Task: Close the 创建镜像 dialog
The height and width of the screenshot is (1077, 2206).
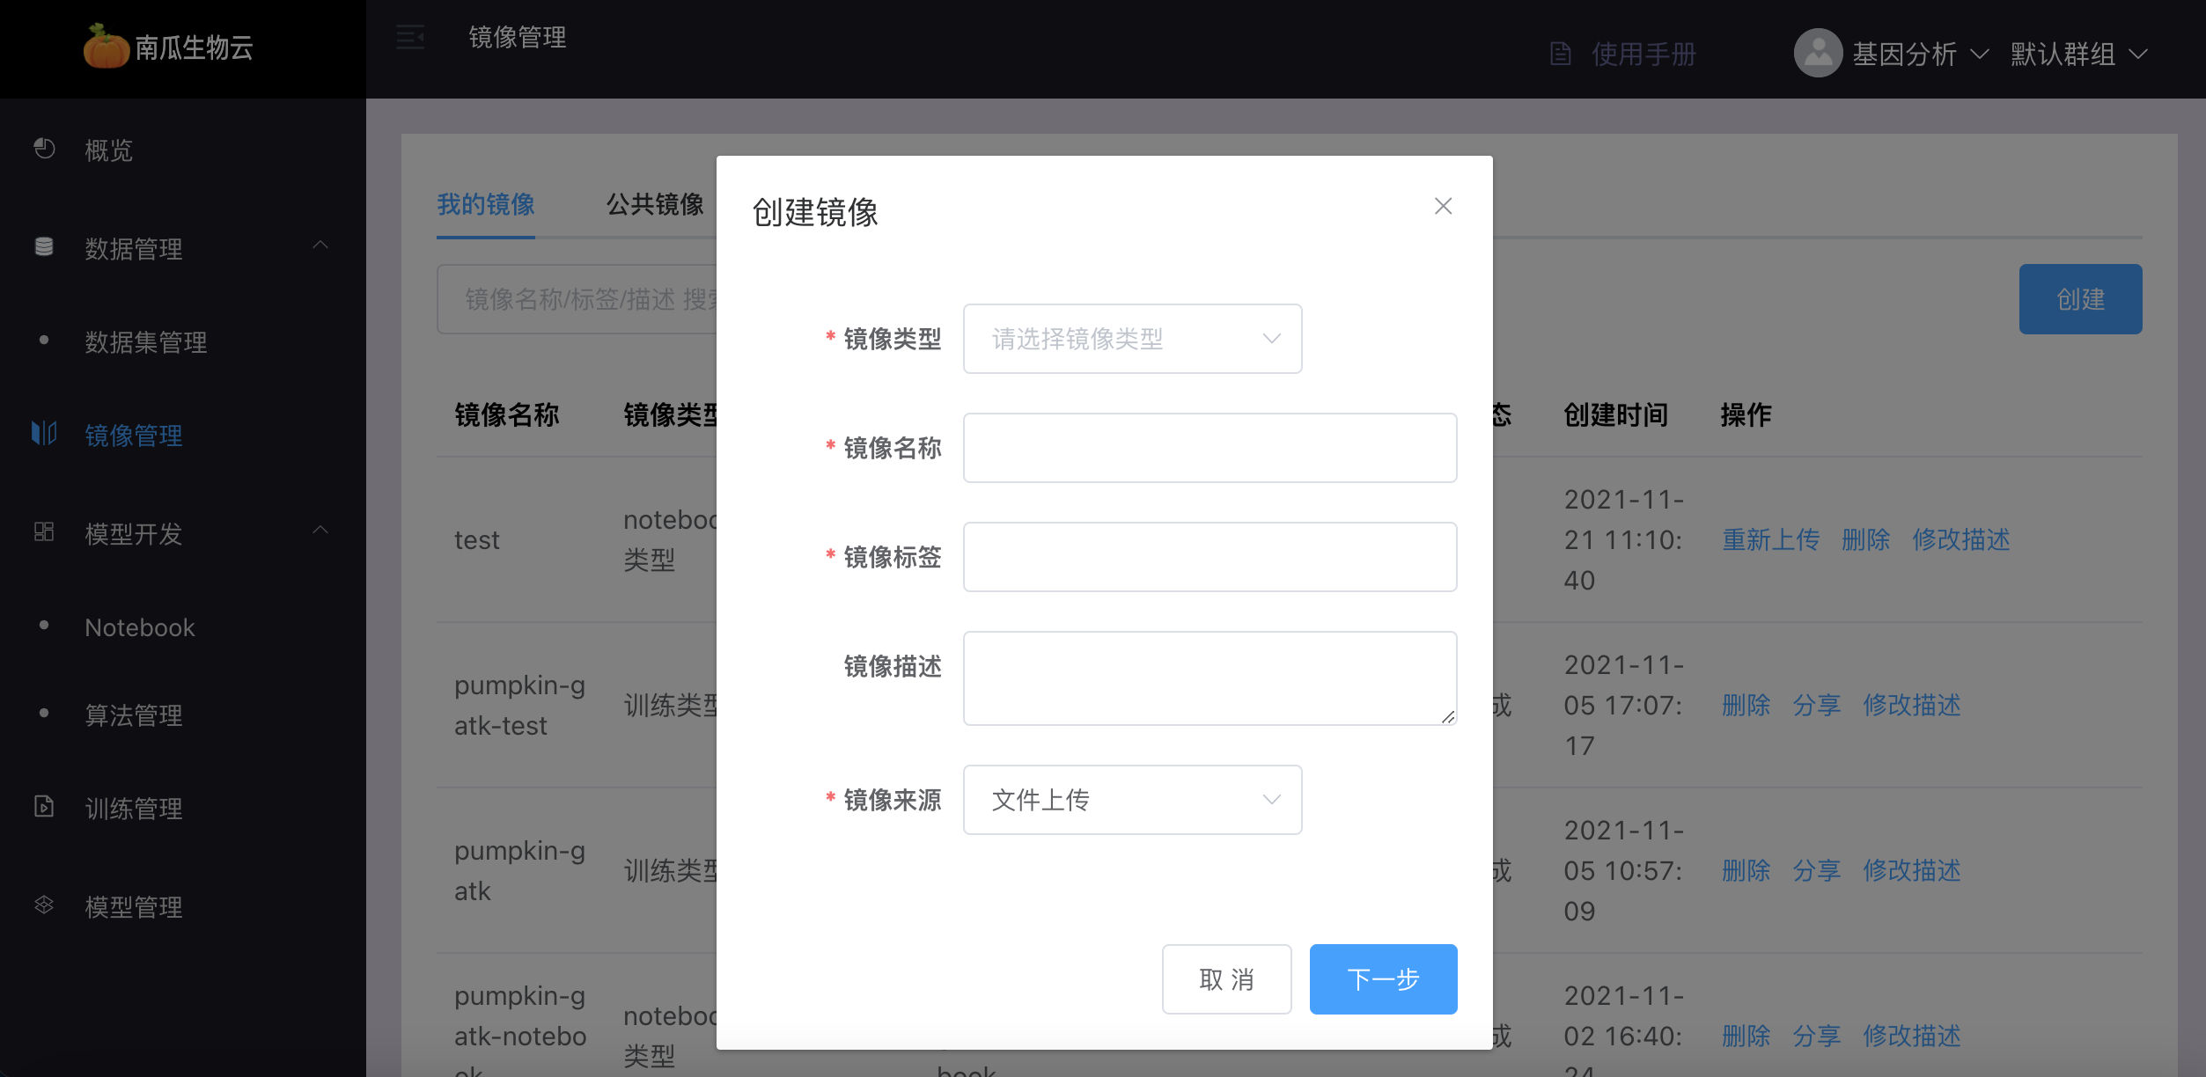Action: click(x=1443, y=206)
